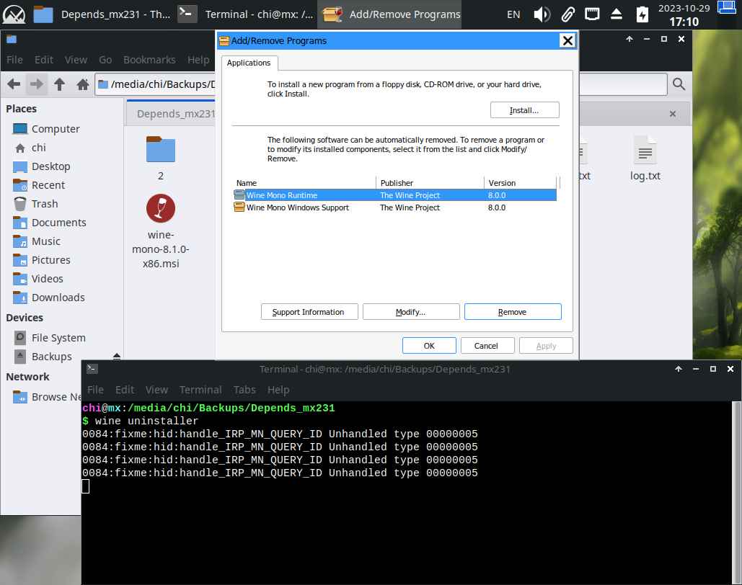The height and width of the screenshot is (585, 742).
Task: Click the Trash sidebar entry
Action: tap(45, 204)
